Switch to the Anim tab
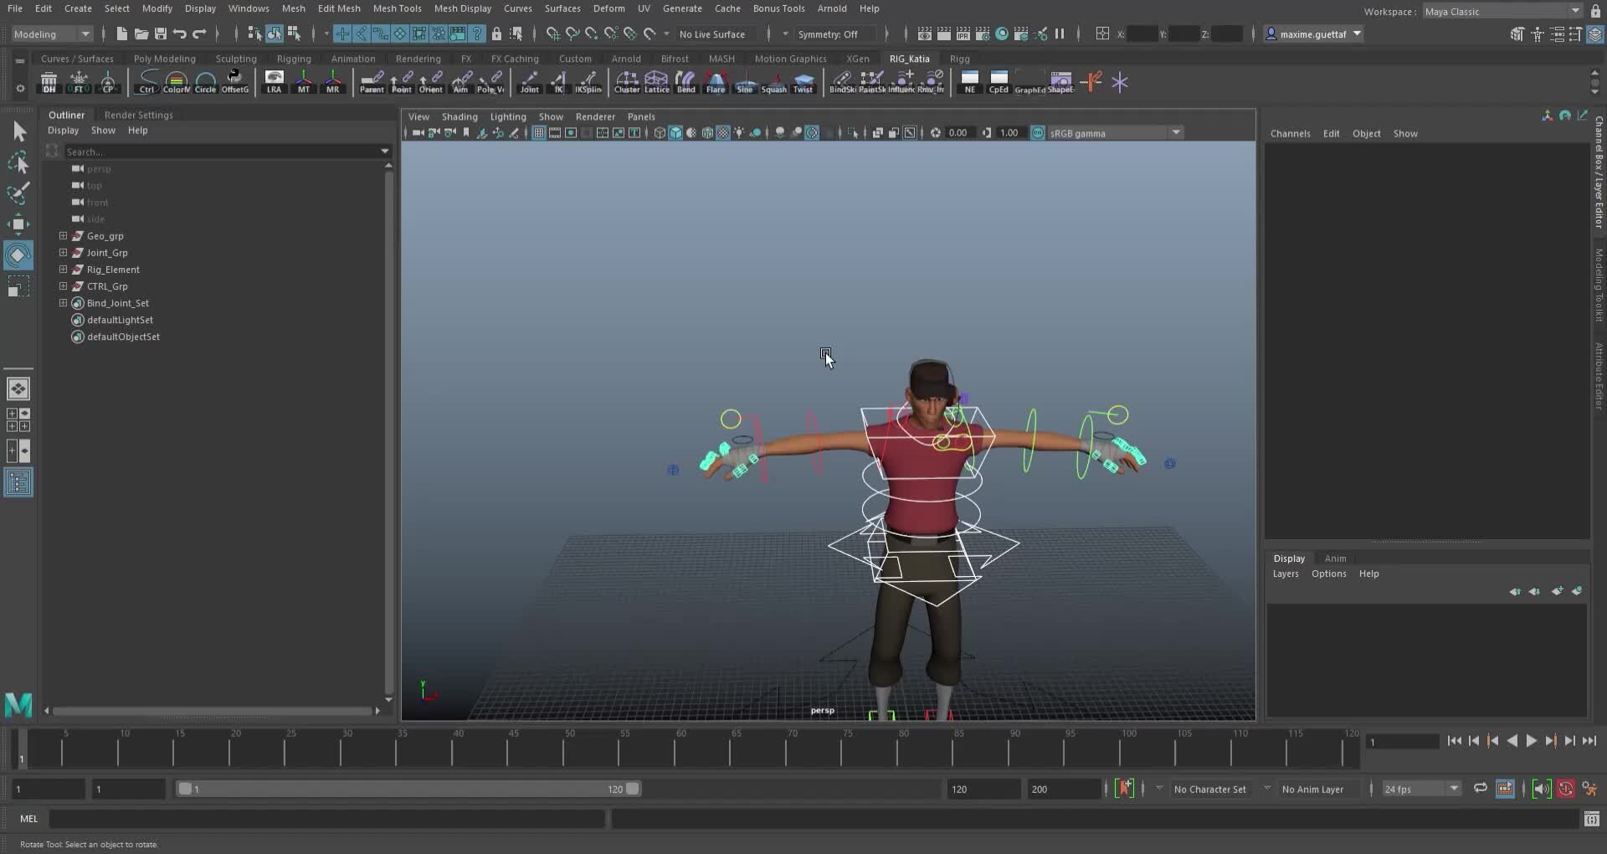This screenshot has width=1607, height=854. (x=1336, y=558)
